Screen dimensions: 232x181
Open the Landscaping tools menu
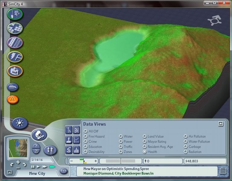click(15, 14)
